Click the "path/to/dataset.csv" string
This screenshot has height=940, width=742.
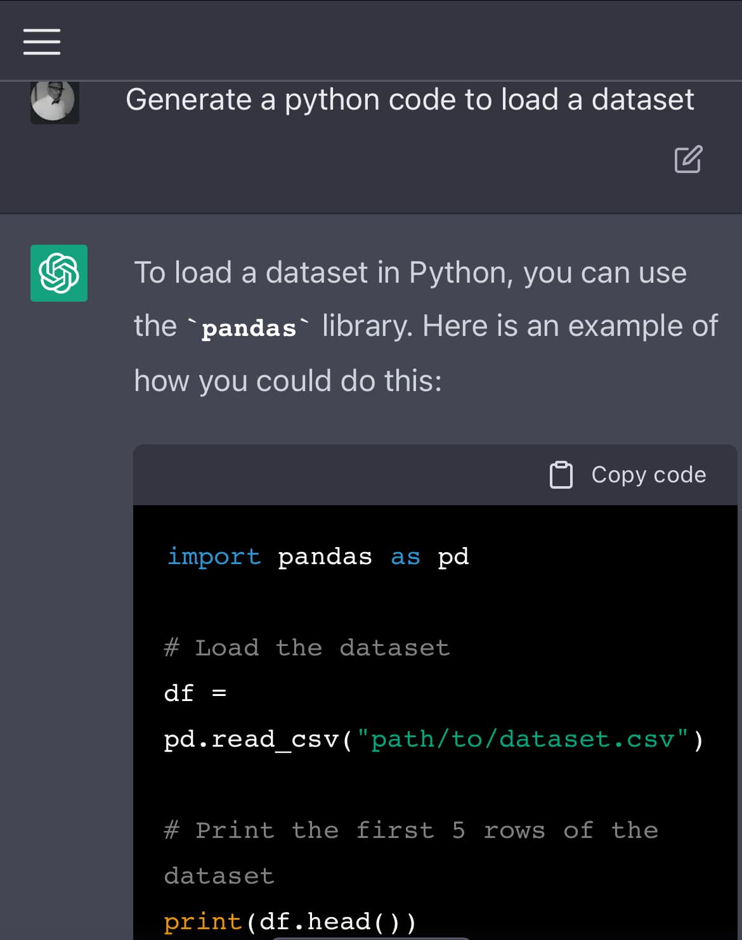click(523, 739)
